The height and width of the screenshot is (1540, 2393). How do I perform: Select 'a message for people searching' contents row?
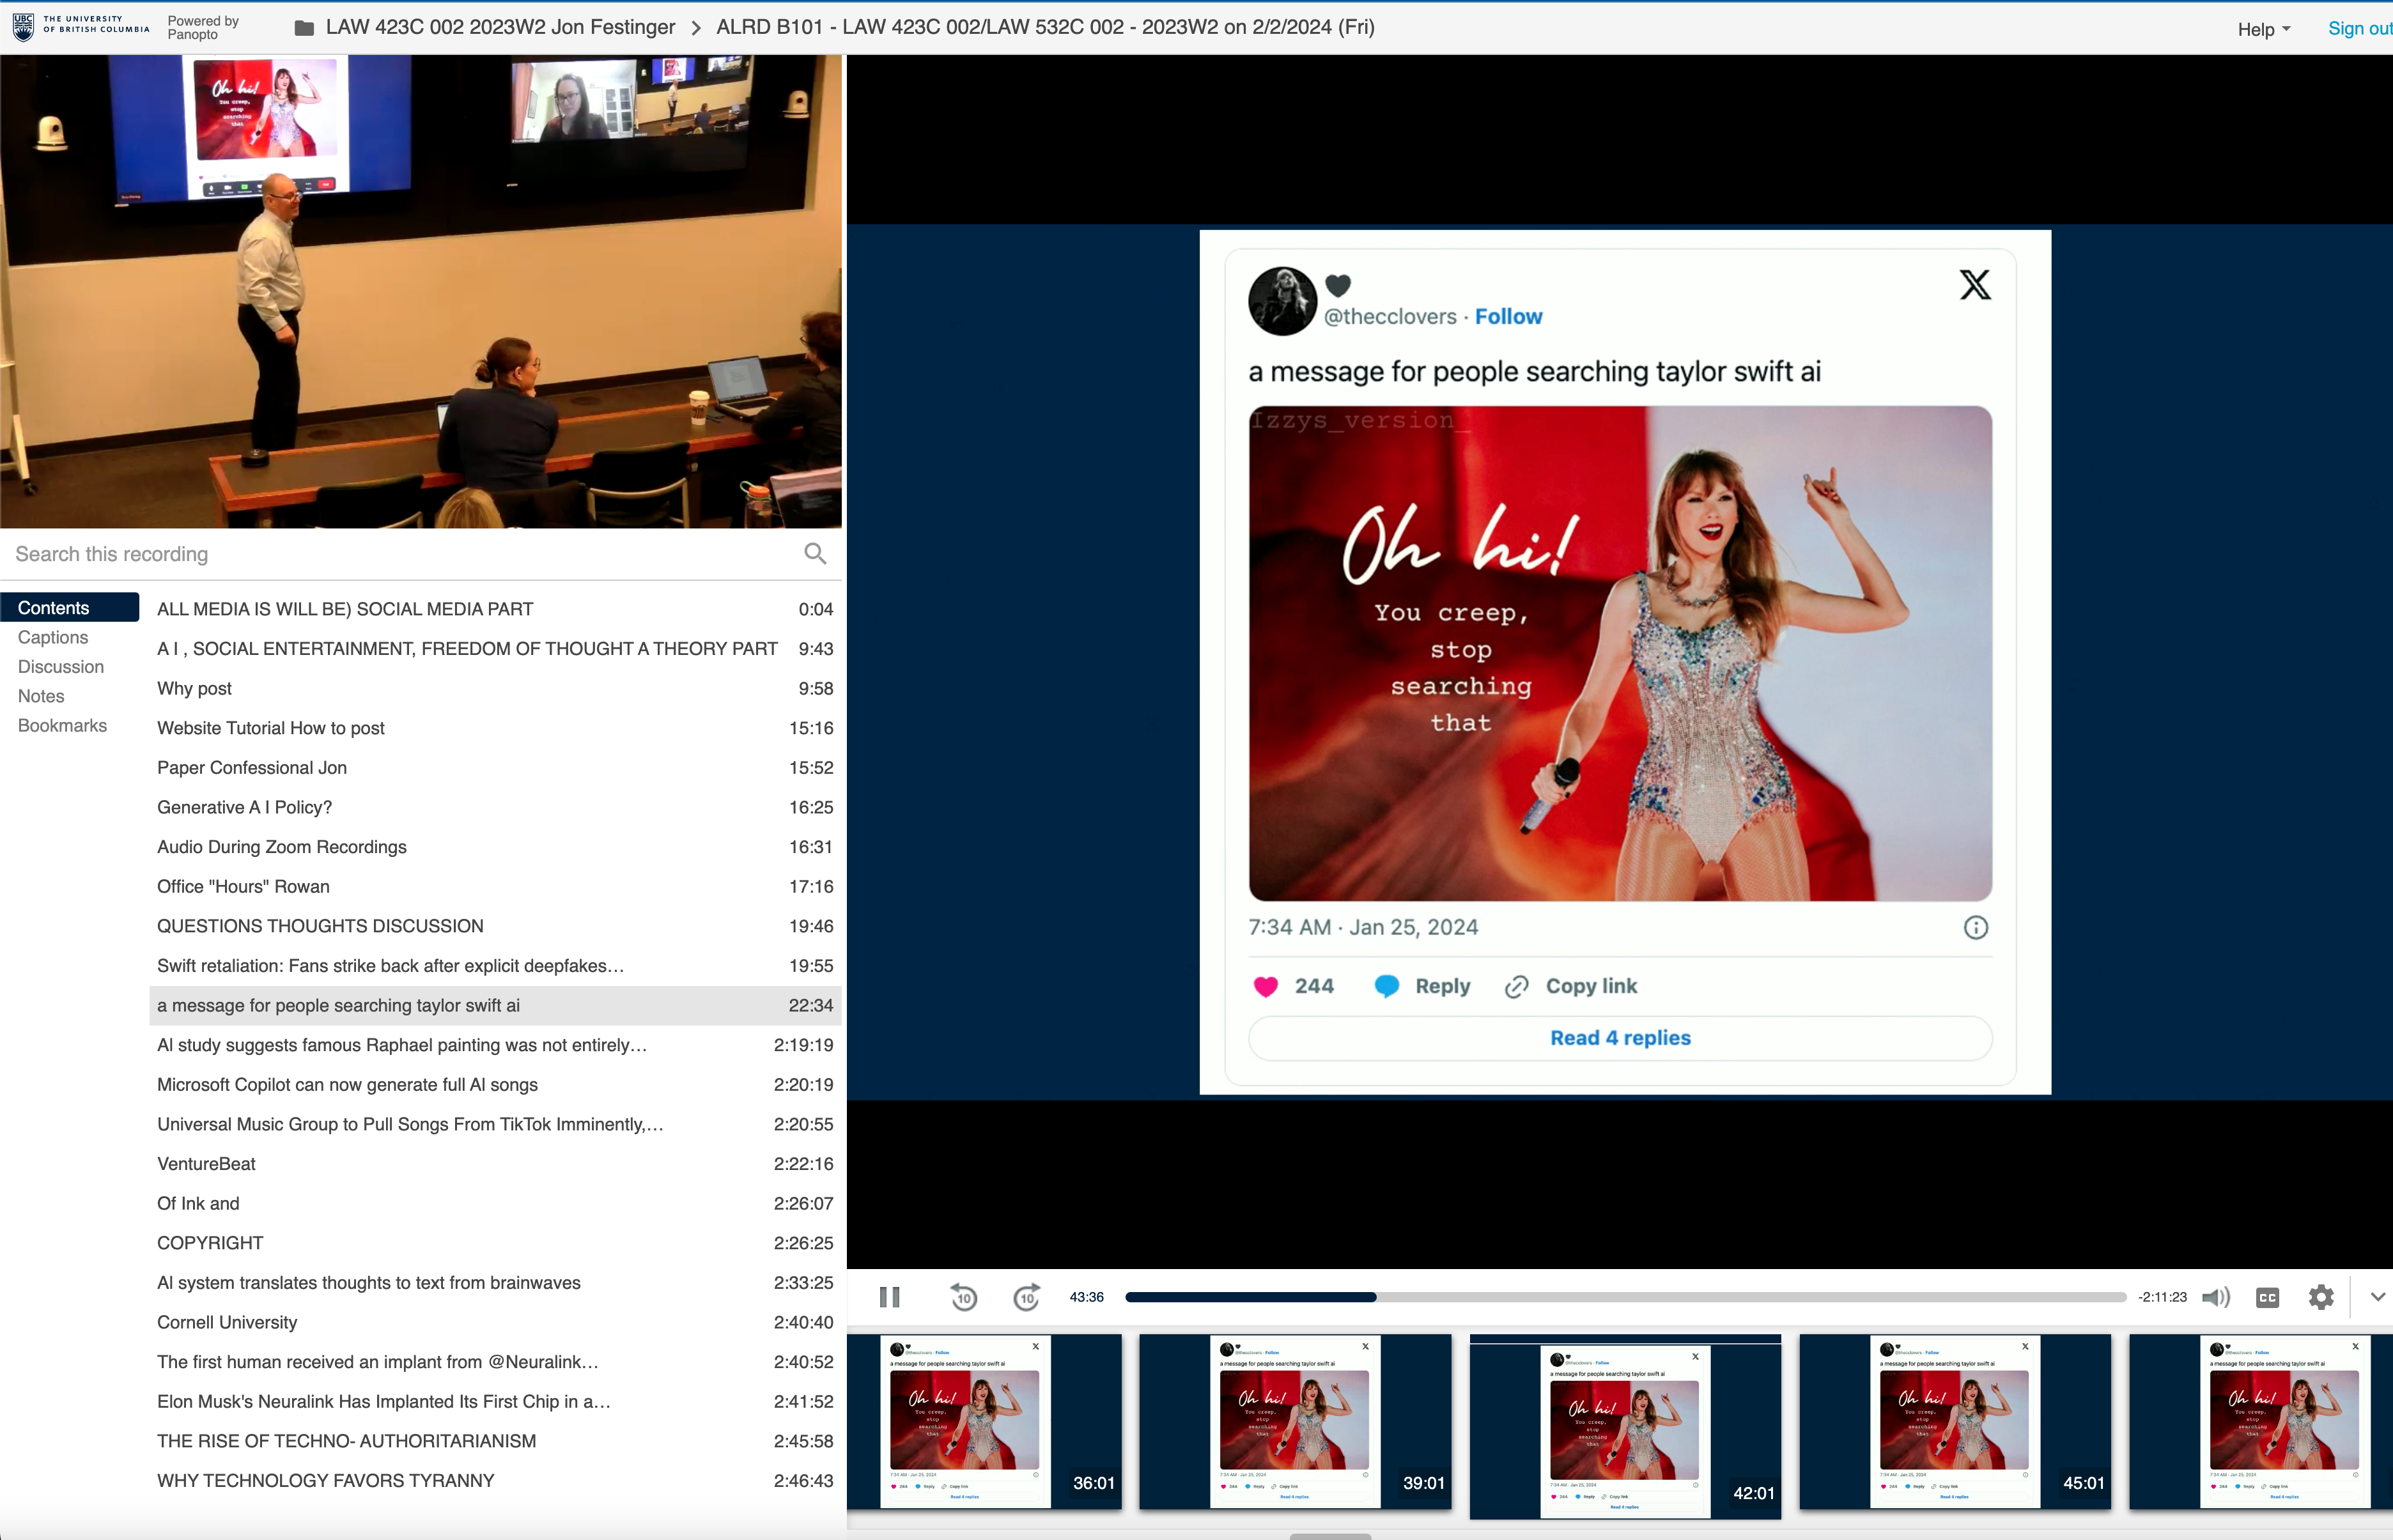click(495, 1005)
